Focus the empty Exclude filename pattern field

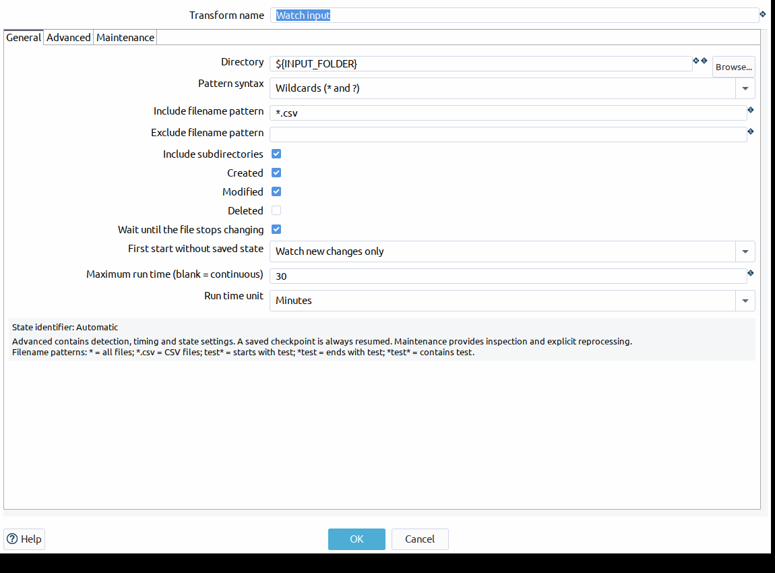508,134
